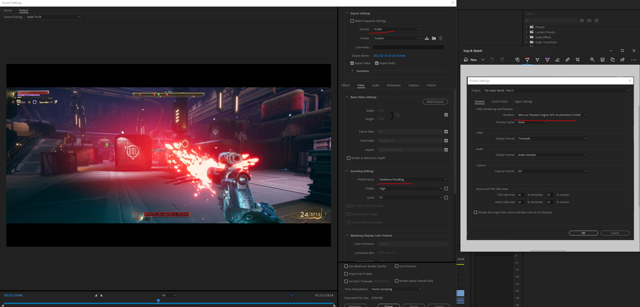640x307 pixels.
Task: Click the redo arrow in Snip & Sketch
Action: click(x=502, y=60)
